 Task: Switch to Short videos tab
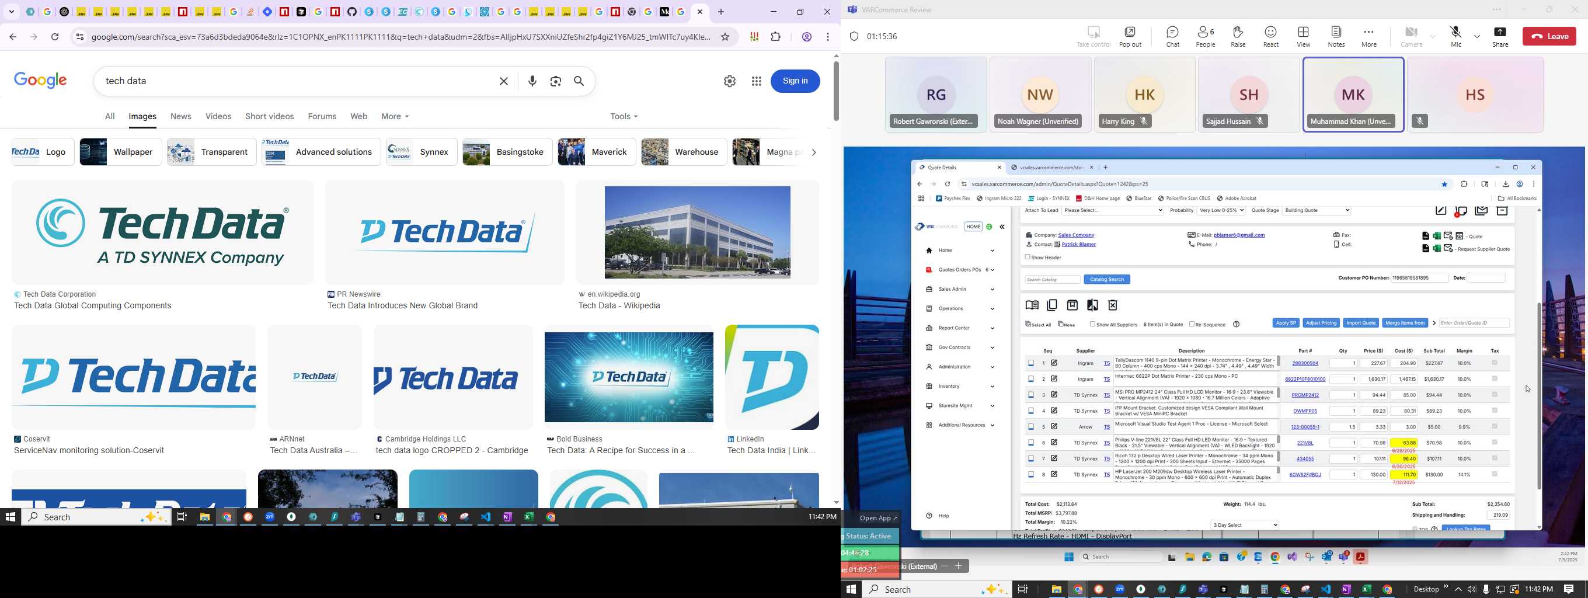coord(269,117)
